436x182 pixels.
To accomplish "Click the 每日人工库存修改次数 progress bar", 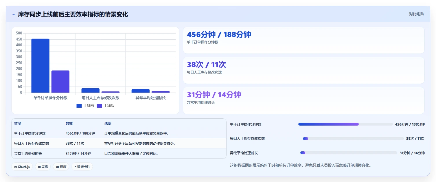I will coord(353,138).
